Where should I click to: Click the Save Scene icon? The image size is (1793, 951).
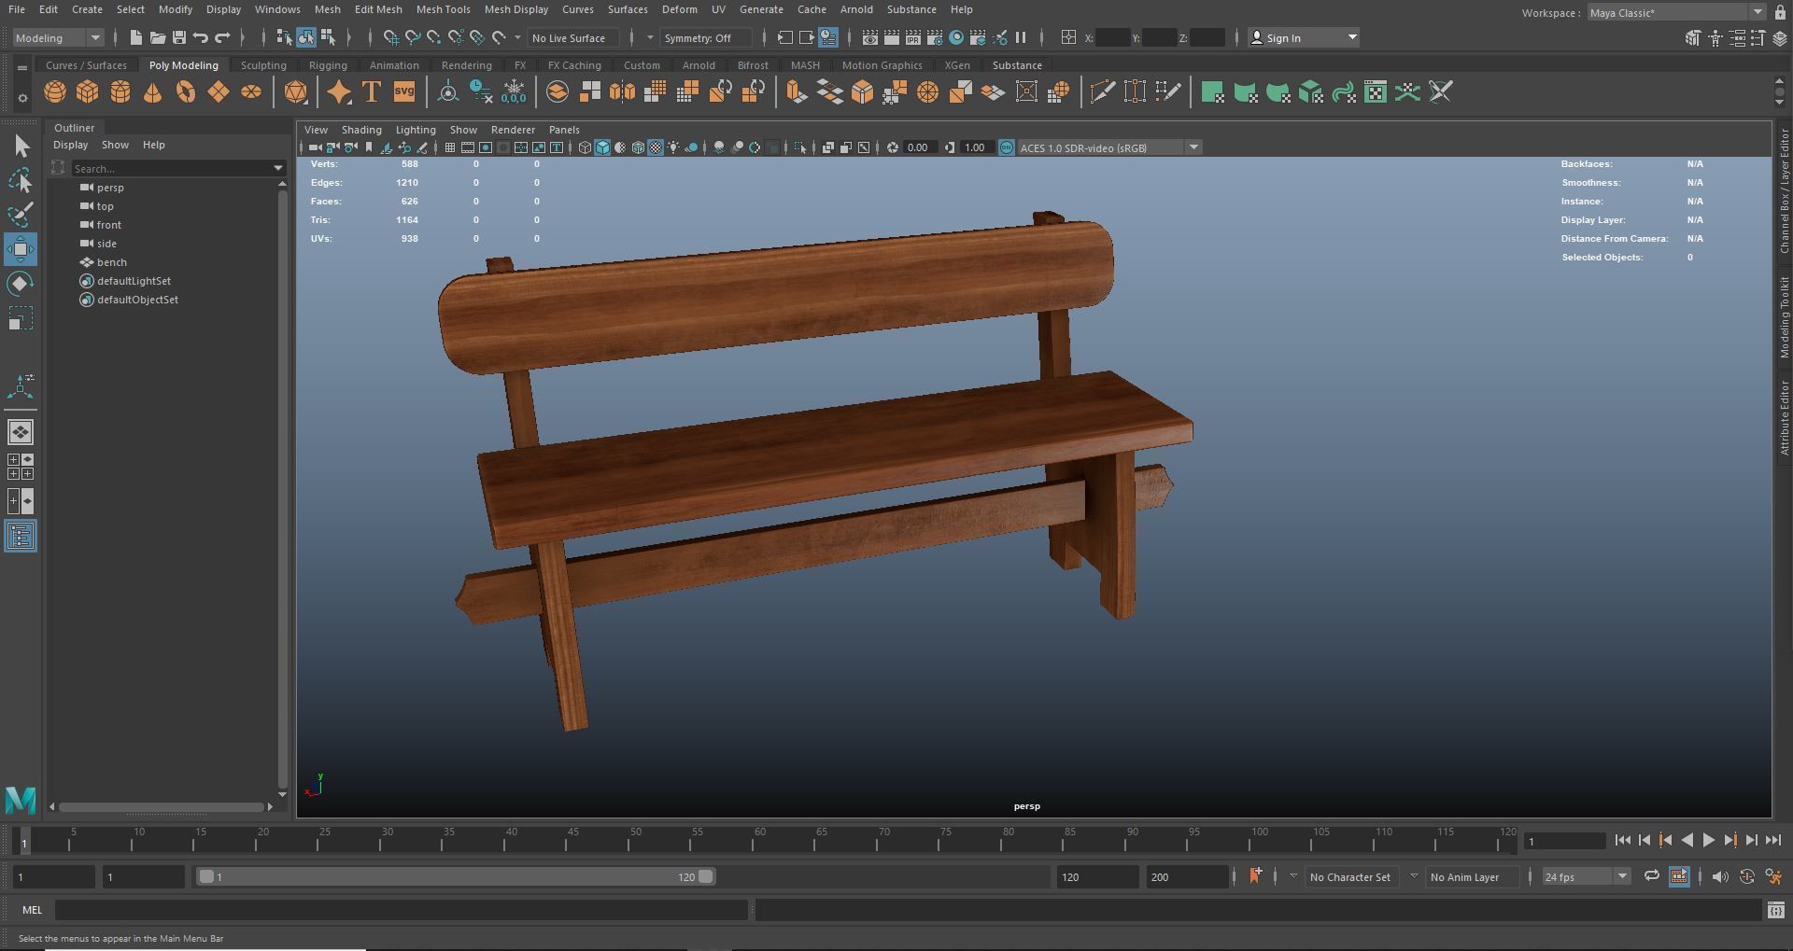[x=178, y=38]
